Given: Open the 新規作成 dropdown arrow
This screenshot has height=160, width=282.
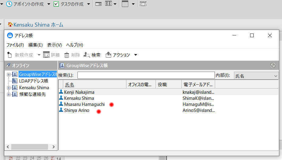Looking at the screenshot, I should [x=39, y=55].
